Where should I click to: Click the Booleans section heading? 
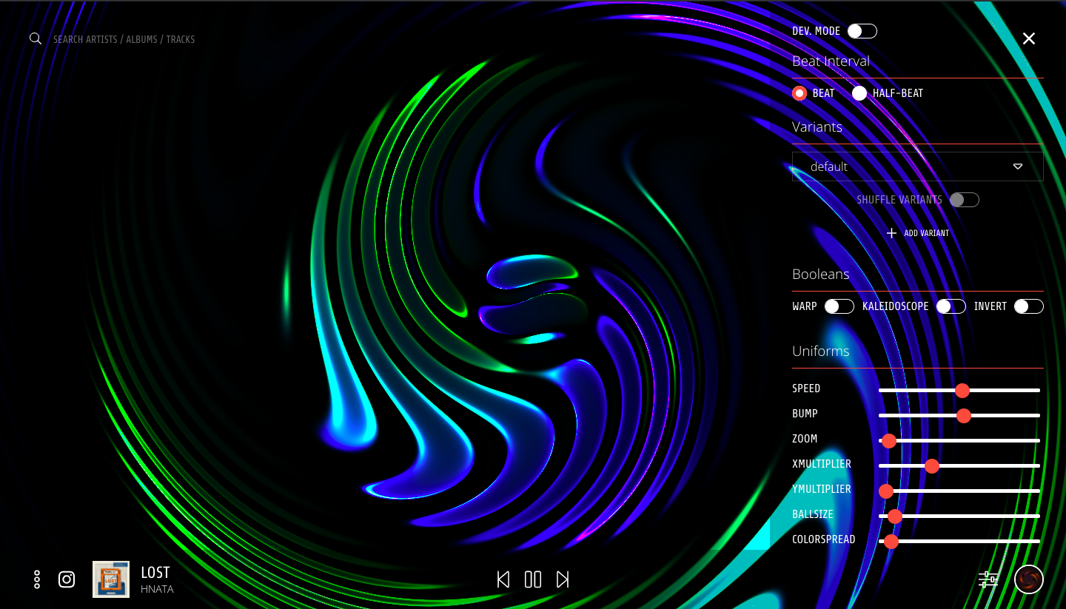[x=821, y=274]
